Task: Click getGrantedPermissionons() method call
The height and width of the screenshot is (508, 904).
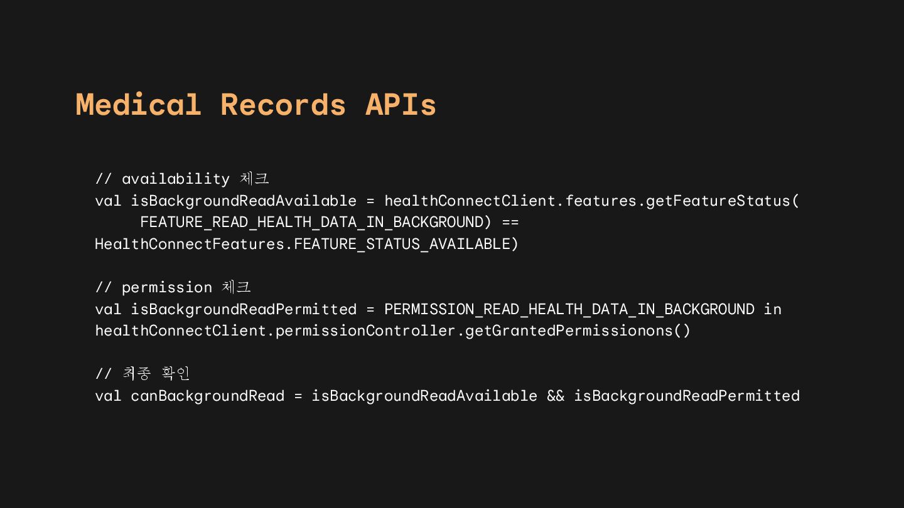Action: point(578,331)
